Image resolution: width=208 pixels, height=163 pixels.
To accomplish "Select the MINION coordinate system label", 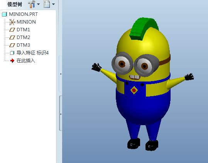I will (x=26, y=22).
